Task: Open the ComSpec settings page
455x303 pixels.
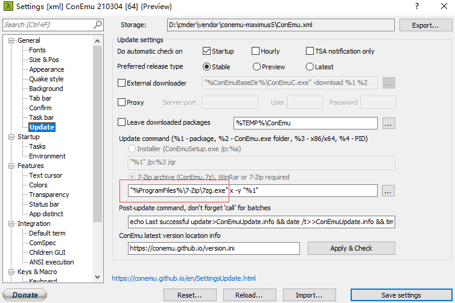Action: tap(42, 243)
